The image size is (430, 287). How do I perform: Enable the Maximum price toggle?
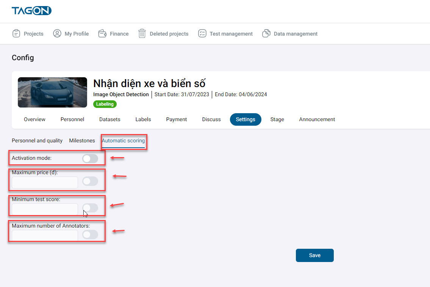pyautogui.click(x=90, y=182)
